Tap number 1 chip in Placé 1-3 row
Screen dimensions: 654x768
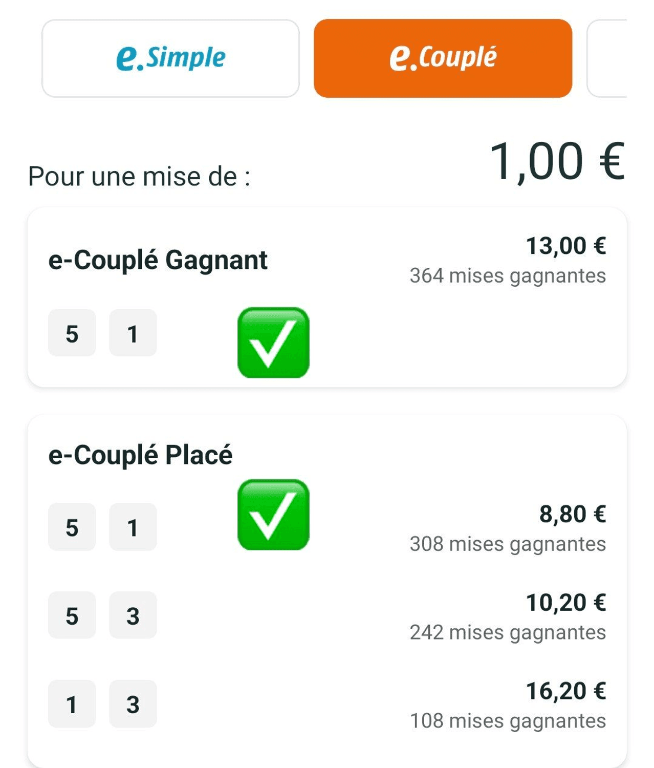coord(72,704)
